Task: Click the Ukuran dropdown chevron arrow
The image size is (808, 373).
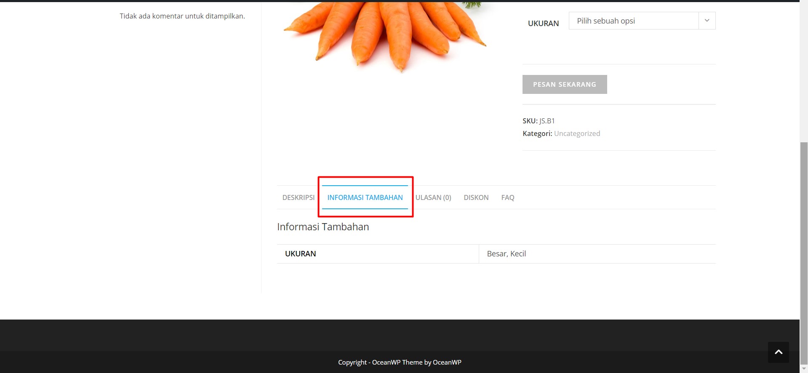Action: pos(707,21)
